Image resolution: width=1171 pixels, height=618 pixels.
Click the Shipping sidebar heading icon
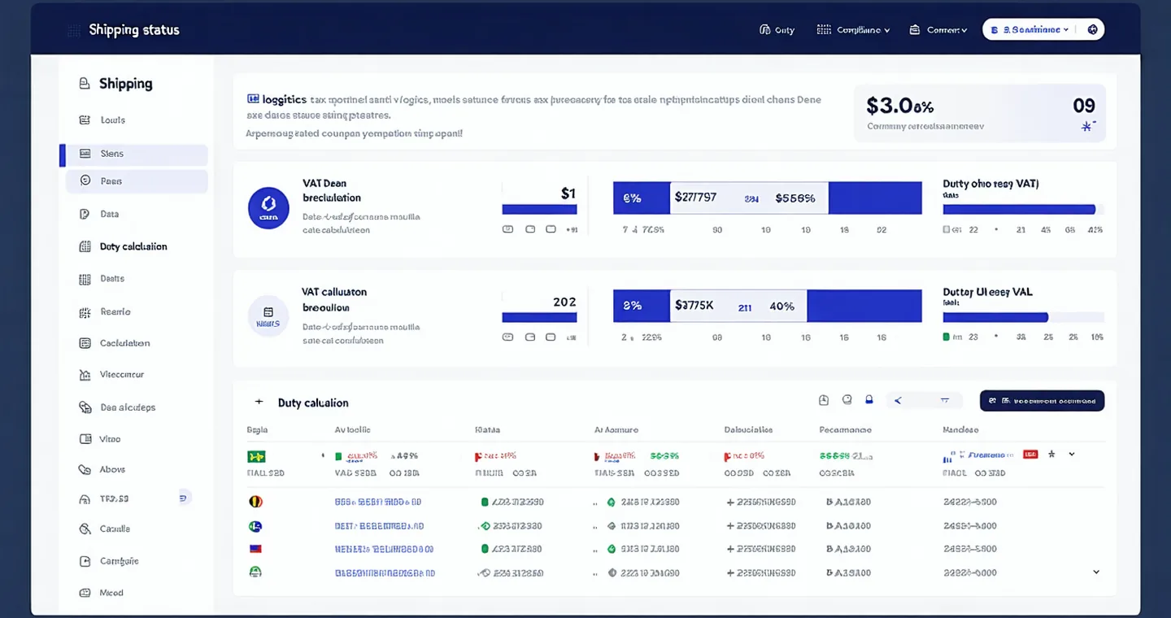pos(84,84)
